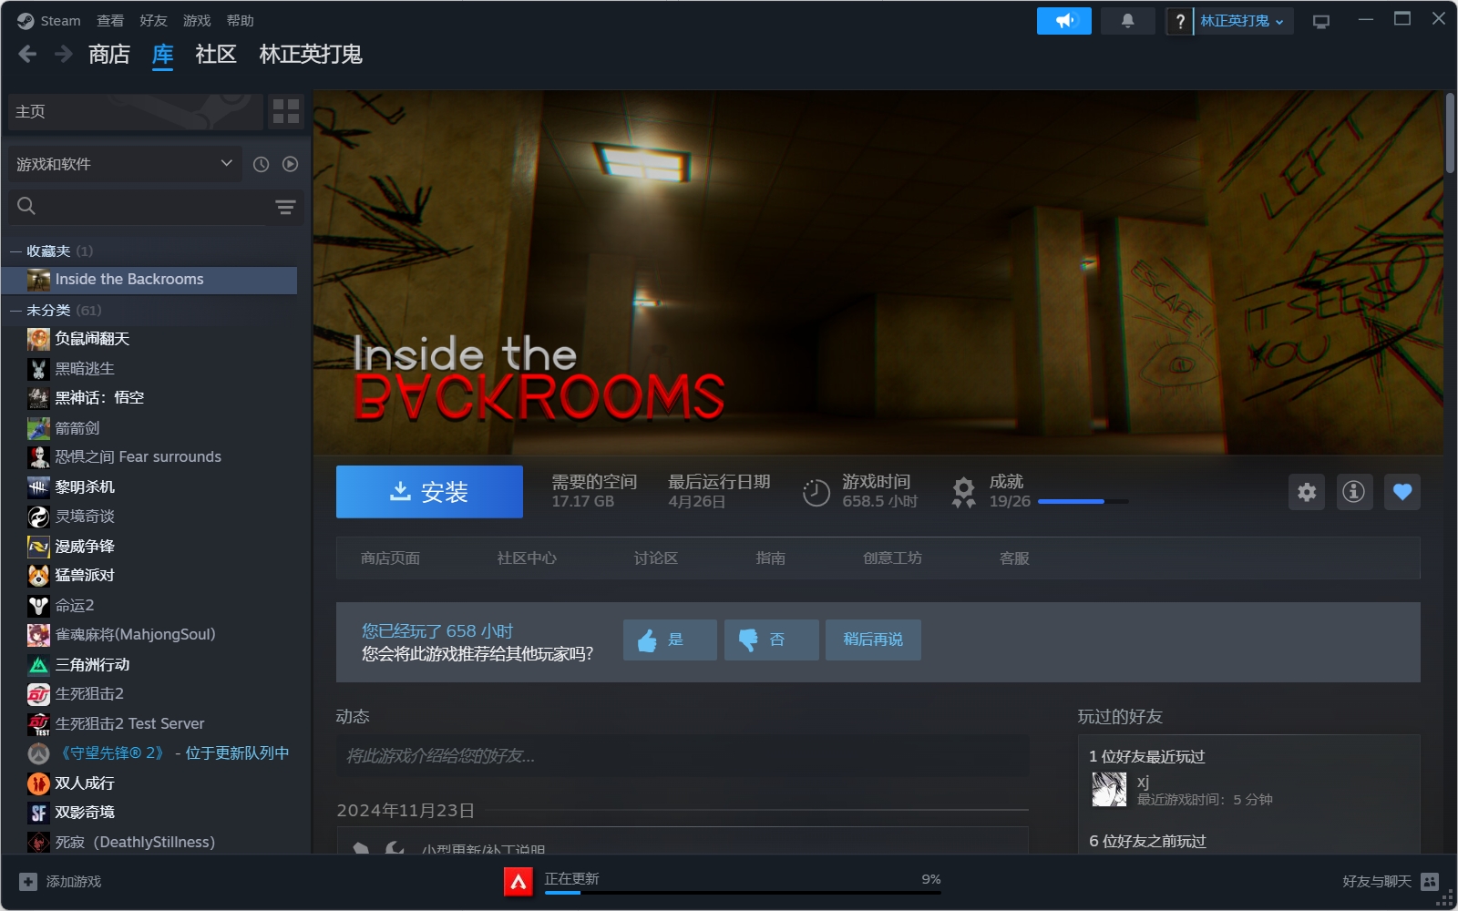Open the 指南 link
Screen dimensions: 1458x911
[x=771, y=558]
